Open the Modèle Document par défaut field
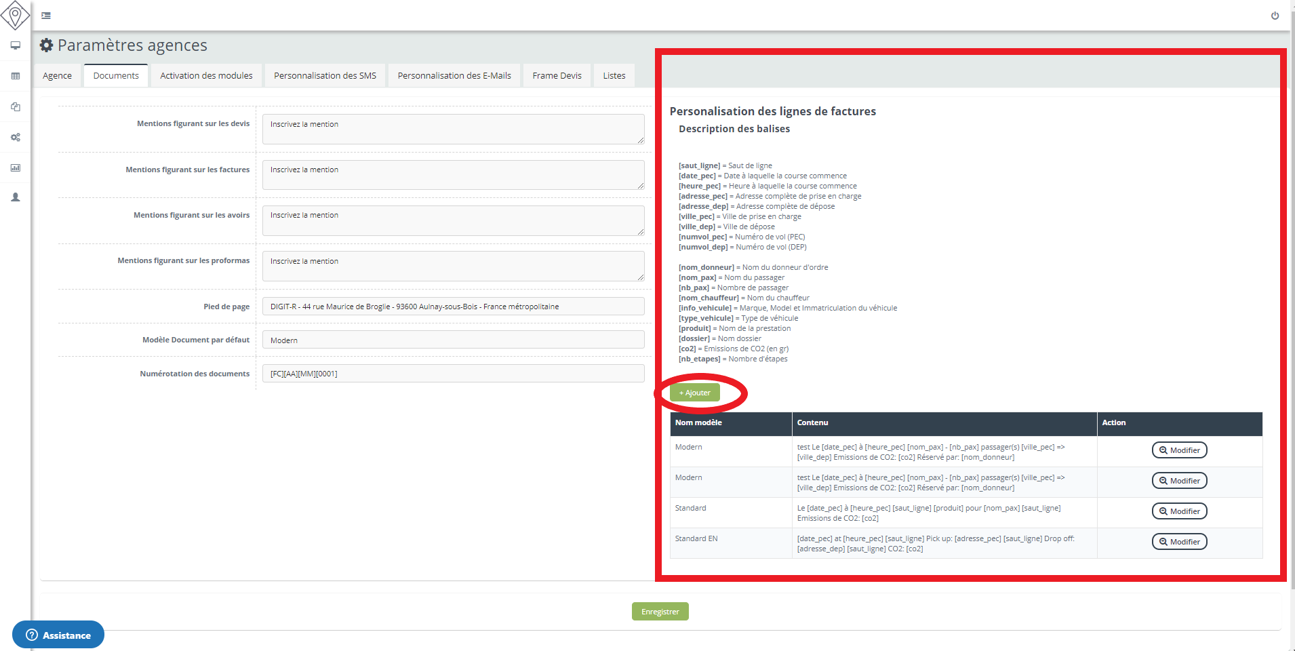The height and width of the screenshot is (651, 1295). pyautogui.click(x=453, y=340)
